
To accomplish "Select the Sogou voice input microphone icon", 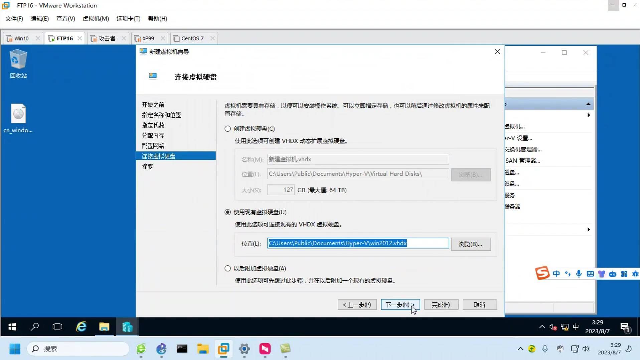I will pos(579,273).
